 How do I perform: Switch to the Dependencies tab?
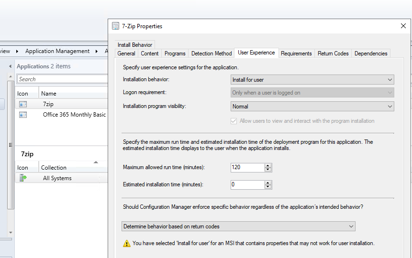point(371,54)
